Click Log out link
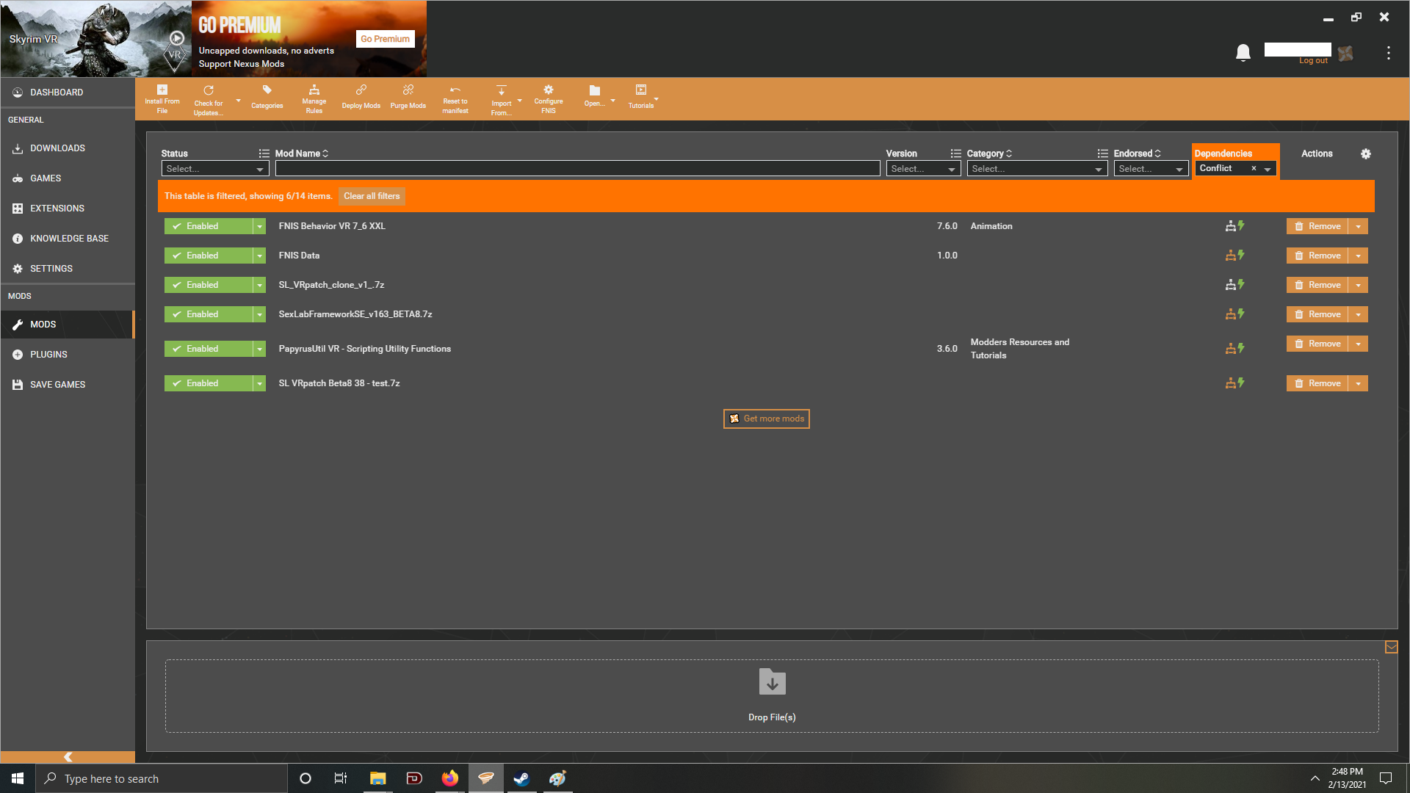 pos(1313,61)
